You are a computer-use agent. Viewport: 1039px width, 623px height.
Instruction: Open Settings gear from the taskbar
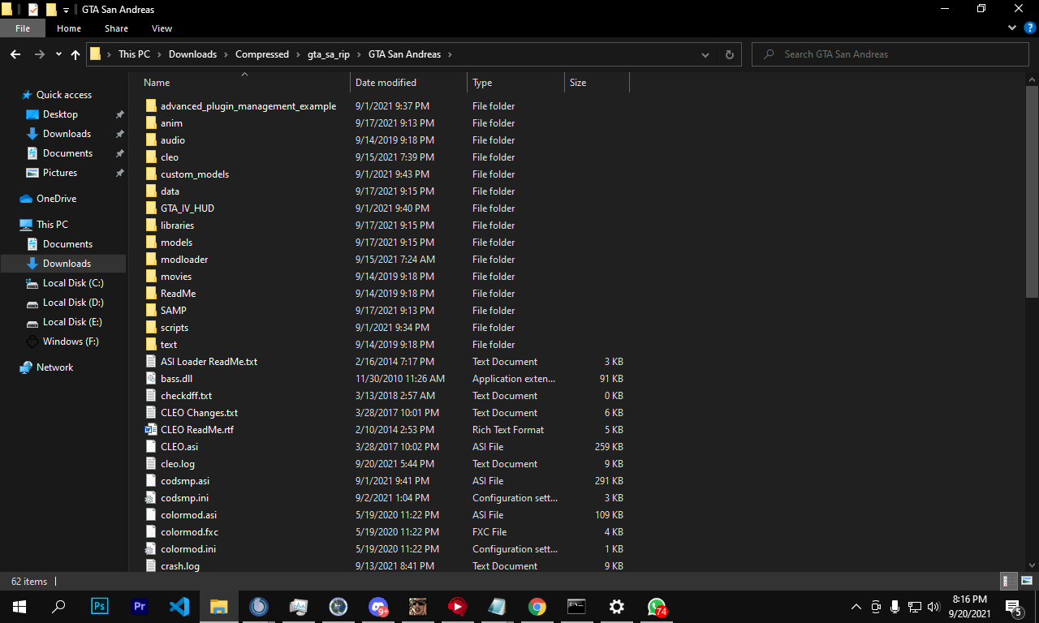[x=616, y=607]
